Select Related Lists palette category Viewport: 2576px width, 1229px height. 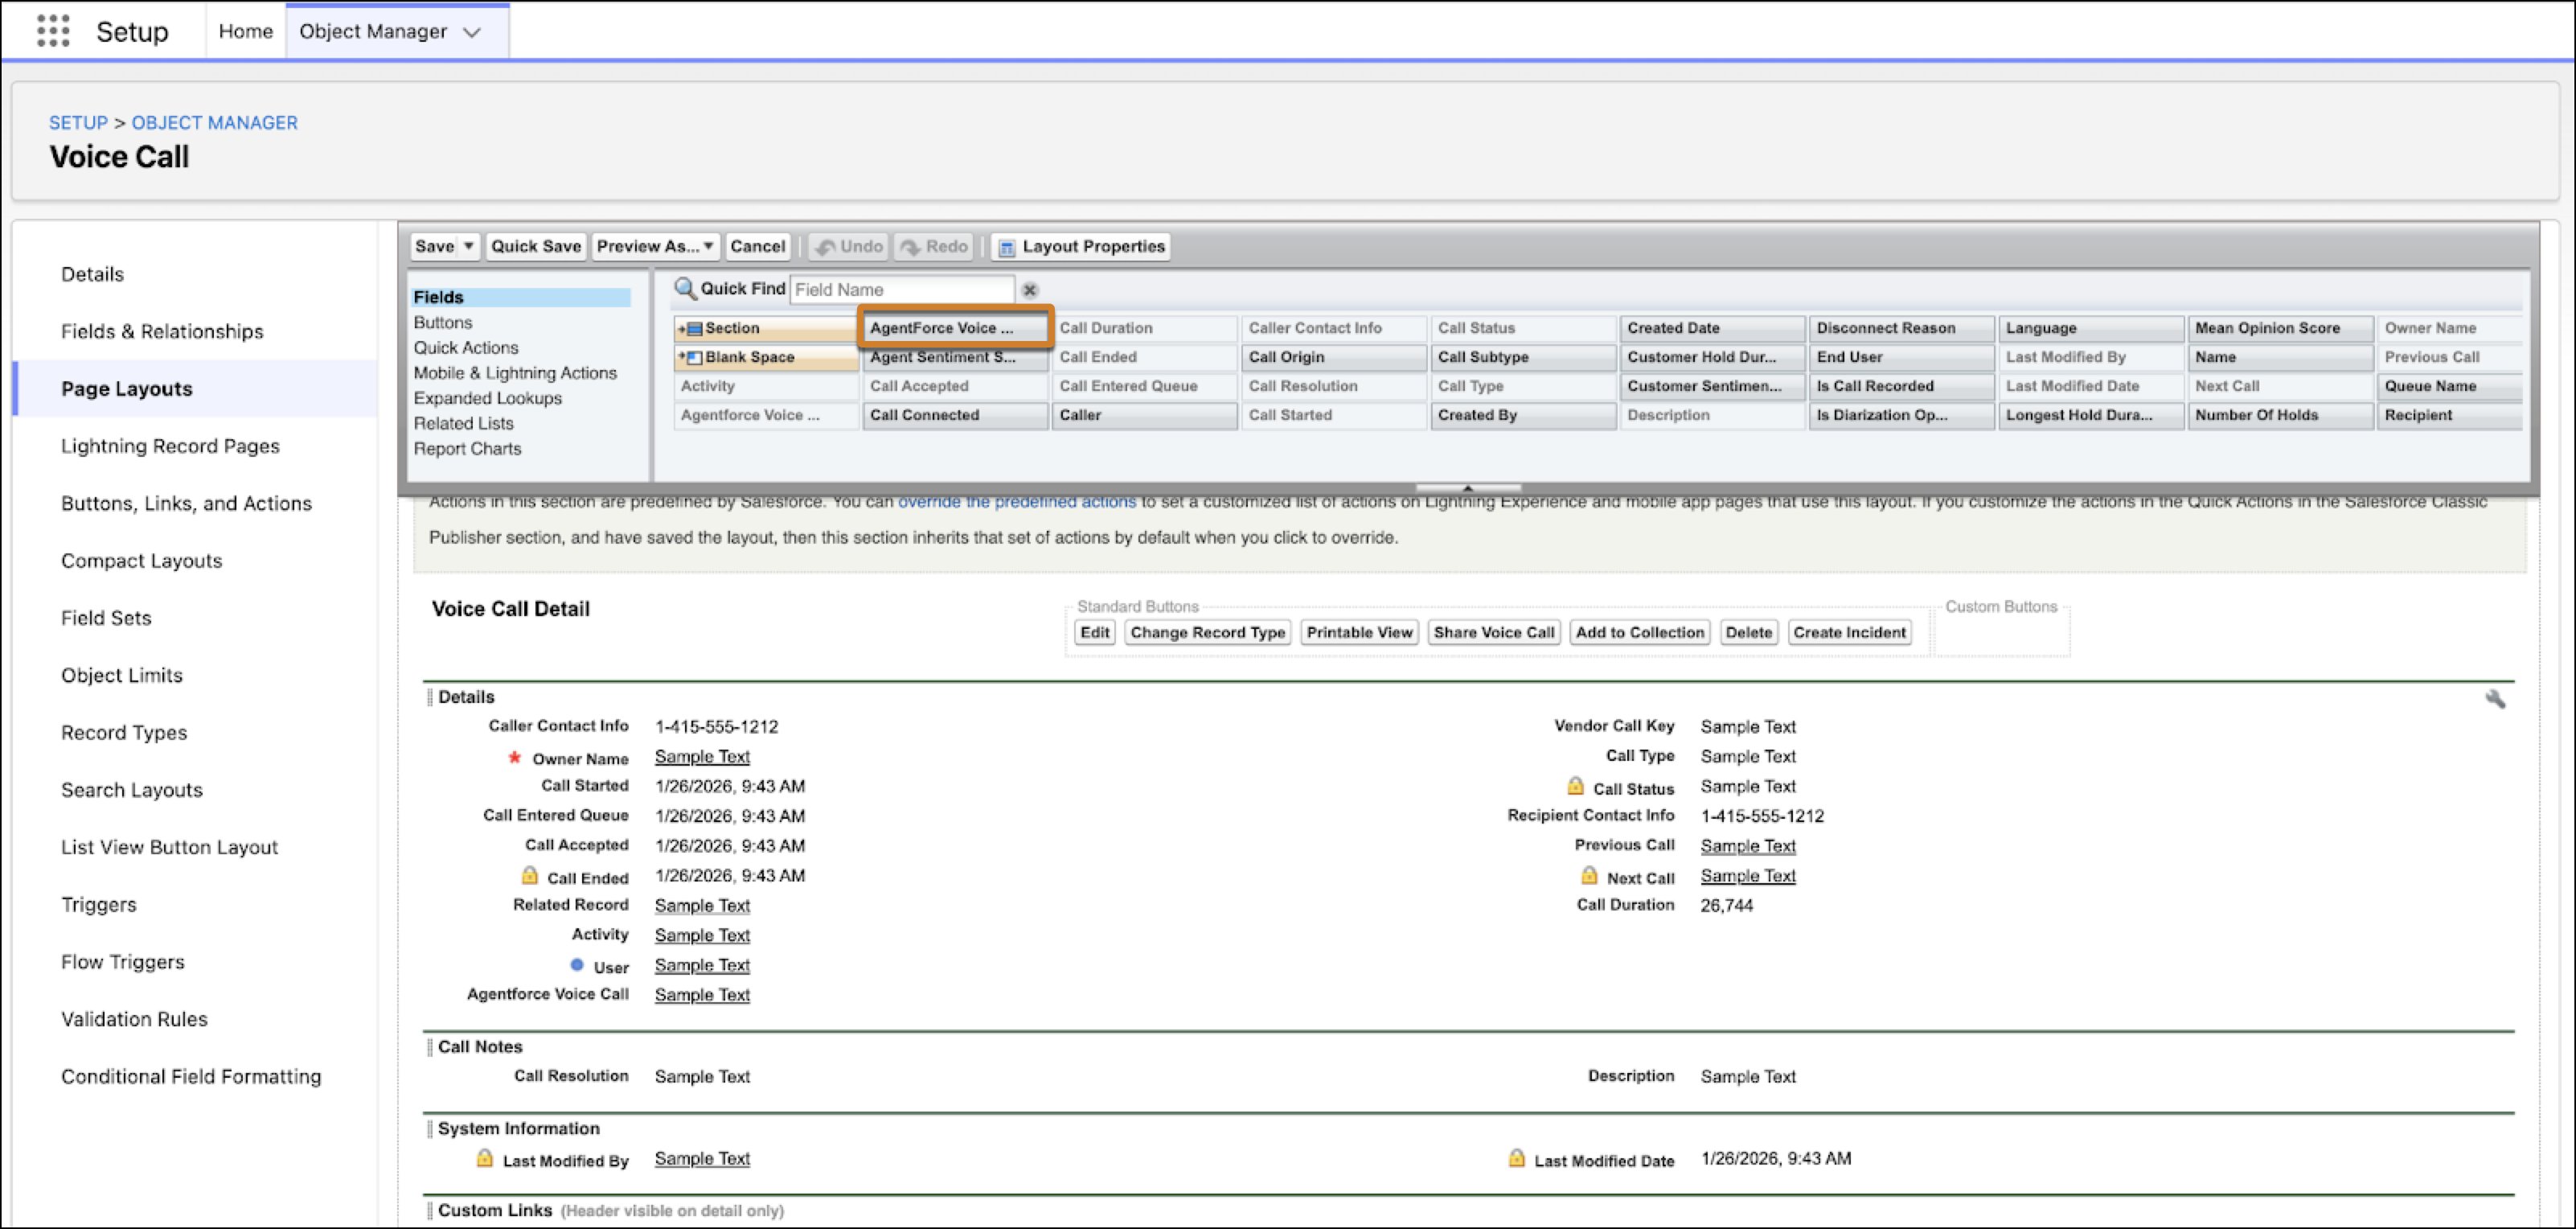point(463,424)
